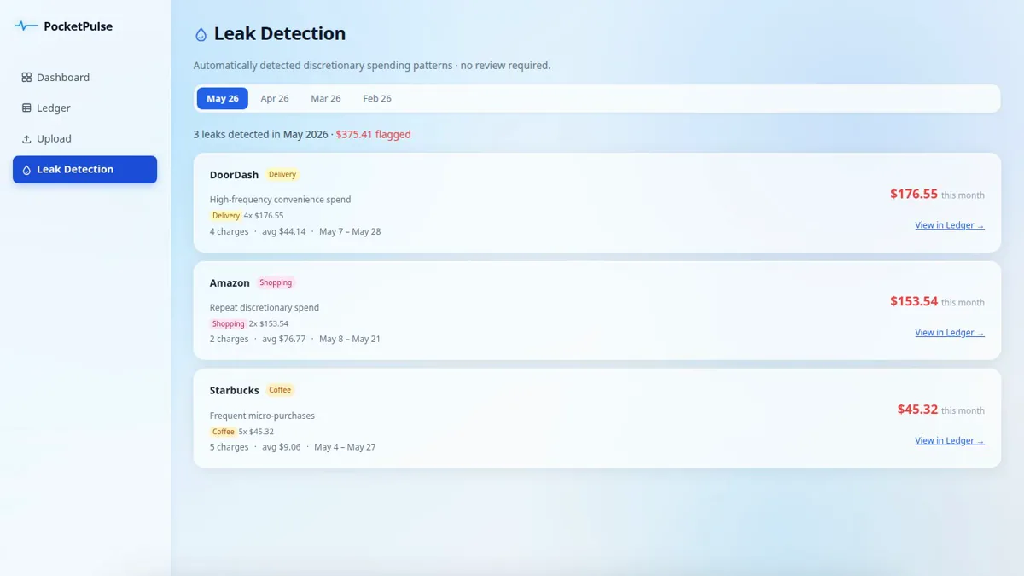Click the 'May 7 – May 28' date range

click(x=350, y=231)
